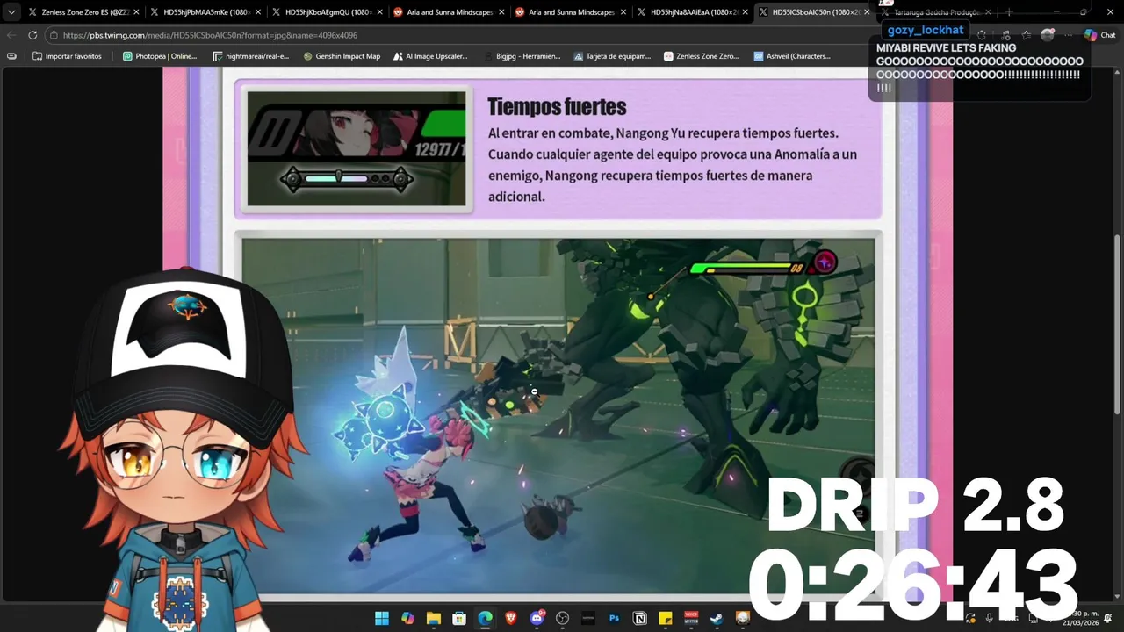The height and width of the screenshot is (632, 1124).
Task: Close the HD55hjNa8AAiEaA tab
Action: 745,12
